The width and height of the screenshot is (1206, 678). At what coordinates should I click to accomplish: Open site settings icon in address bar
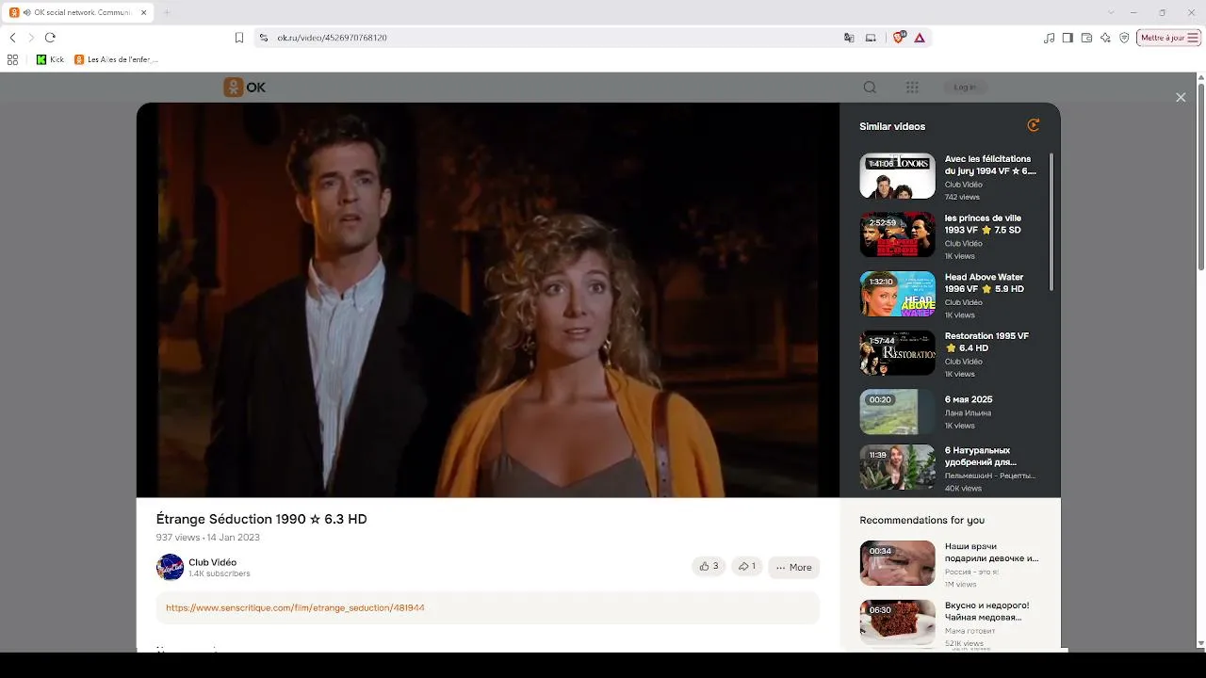(x=264, y=38)
